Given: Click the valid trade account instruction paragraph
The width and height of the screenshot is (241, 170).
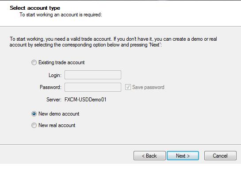Looking at the screenshot, I should tap(113, 42).
